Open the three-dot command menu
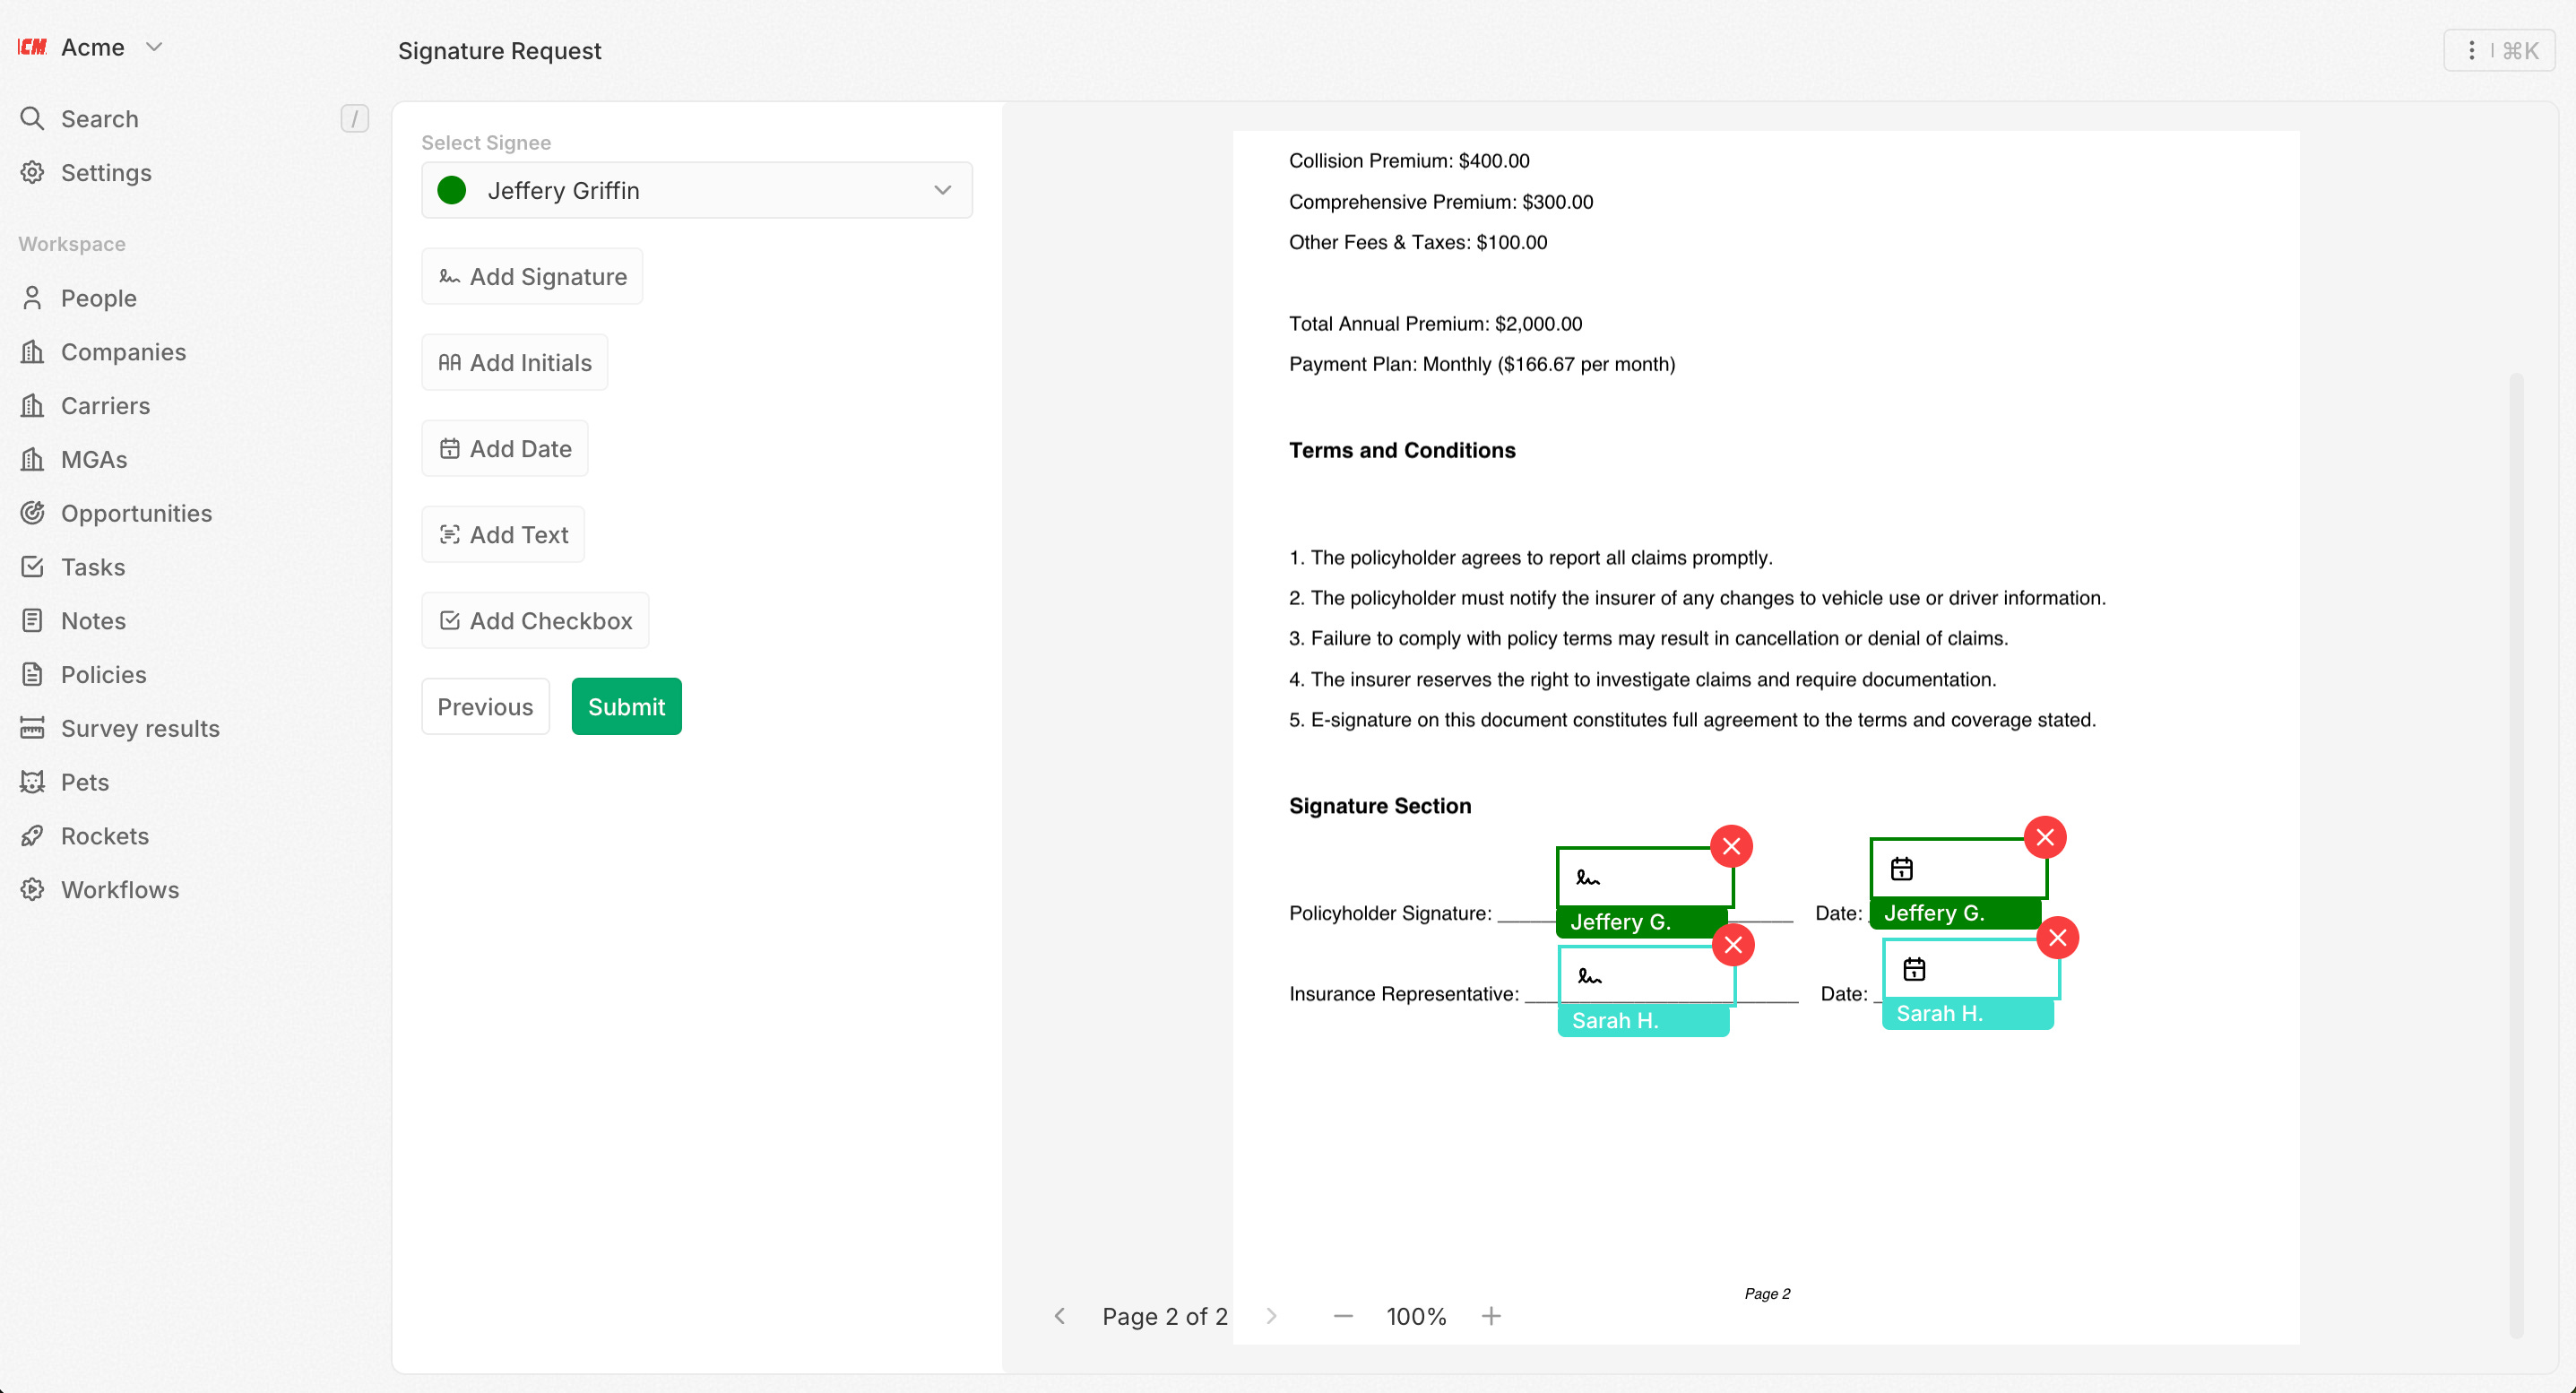This screenshot has height=1393, width=2576. coord(2471,50)
